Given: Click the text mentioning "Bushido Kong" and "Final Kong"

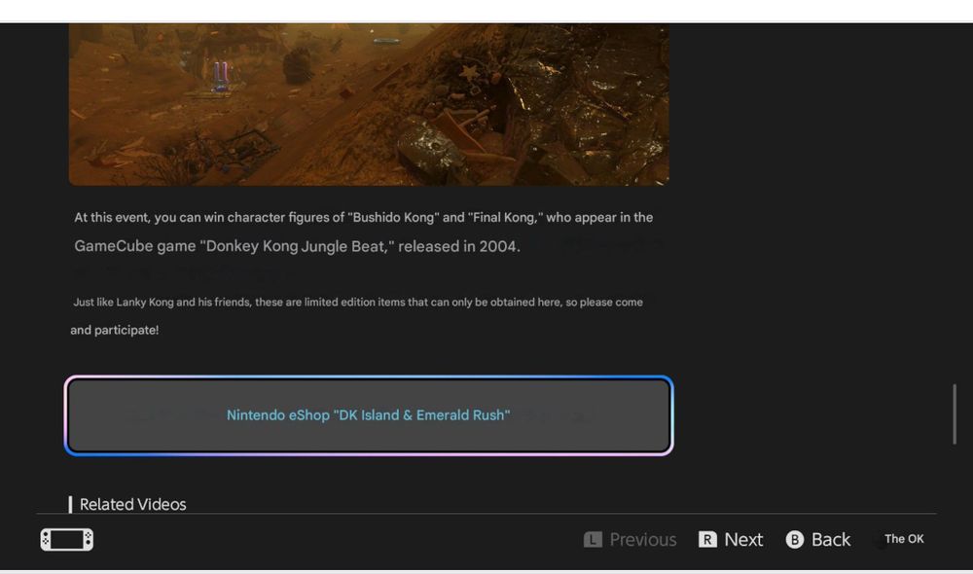Looking at the screenshot, I should coord(364,217).
